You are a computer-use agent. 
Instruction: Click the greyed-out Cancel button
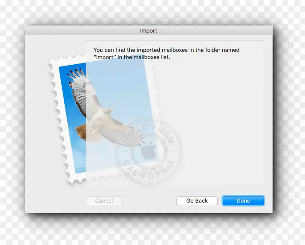pos(104,200)
